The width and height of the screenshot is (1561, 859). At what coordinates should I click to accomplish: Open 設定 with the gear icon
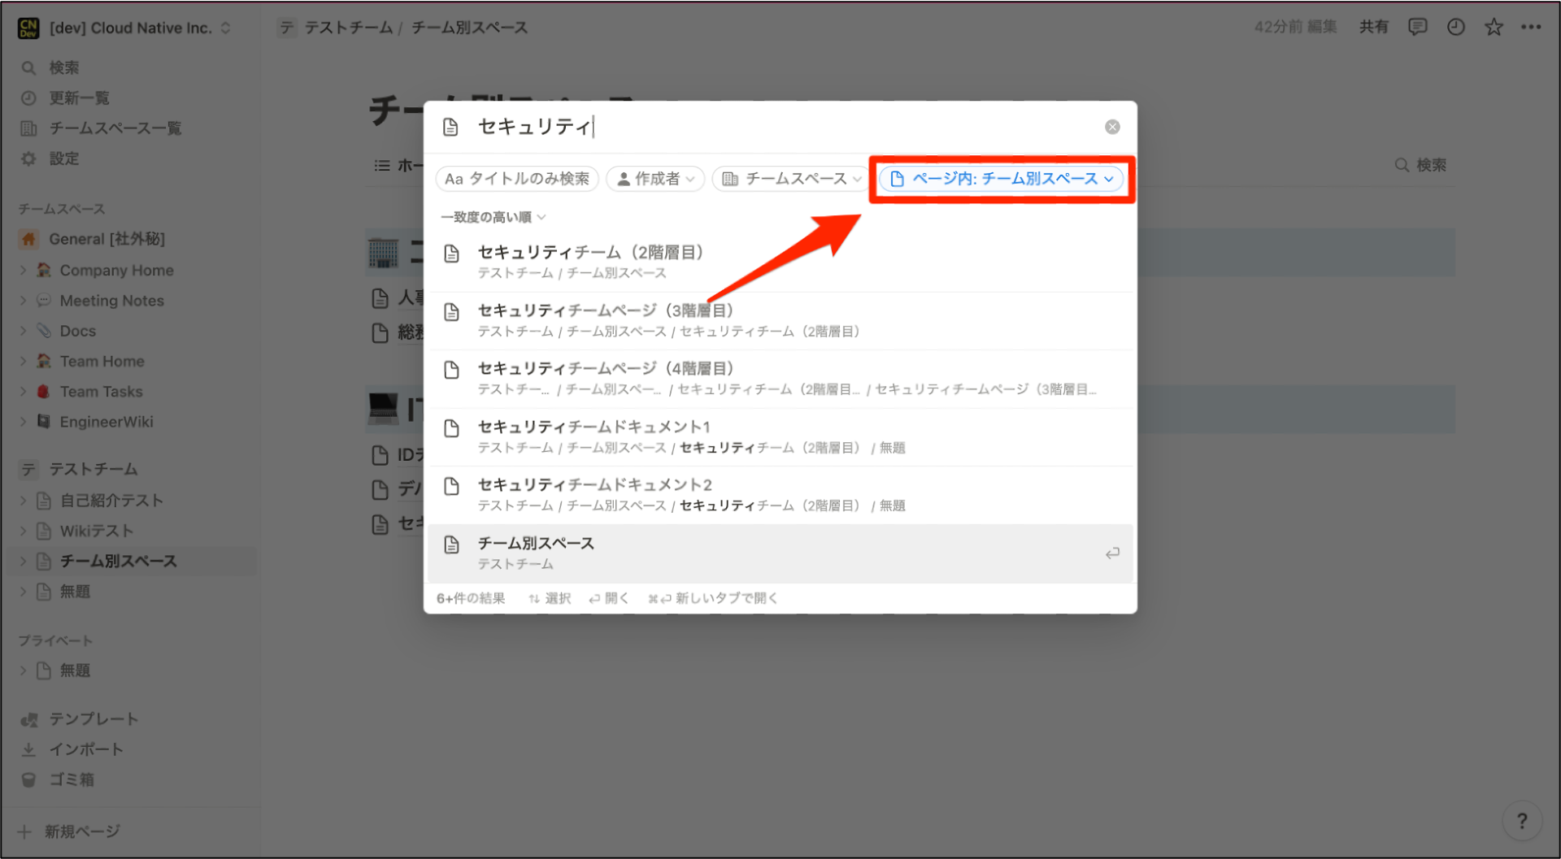coord(30,158)
